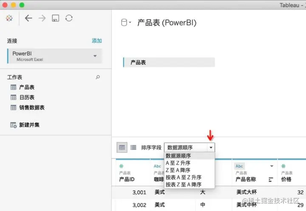Click the 销售数据表 table icon

13,107
